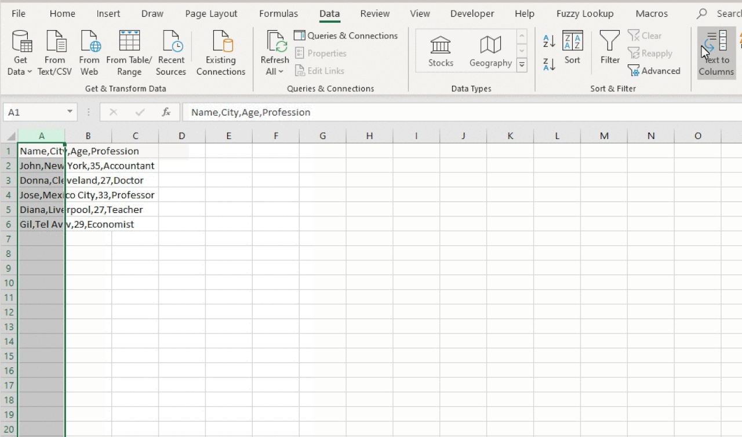Open the Fuzzy Lookup tab

click(x=584, y=13)
